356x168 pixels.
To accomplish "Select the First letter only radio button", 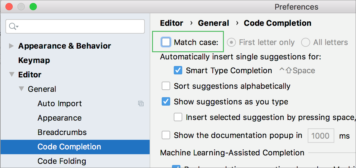I will [x=231, y=42].
